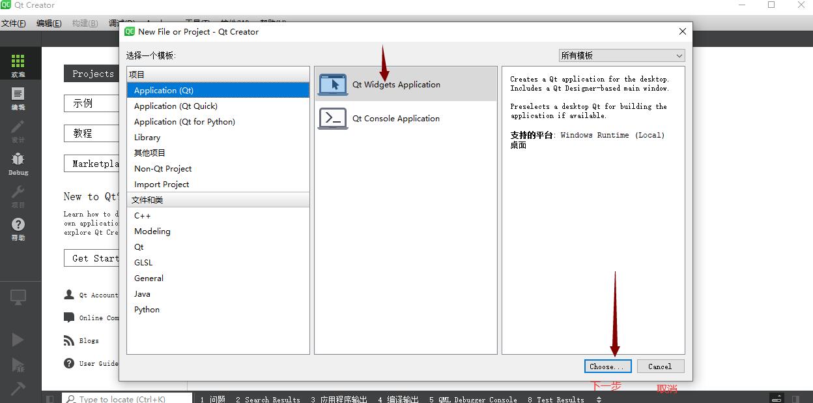Open the 8 Test Results pane
Image resolution: width=813 pixels, height=403 pixels.
[x=556, y=399]
